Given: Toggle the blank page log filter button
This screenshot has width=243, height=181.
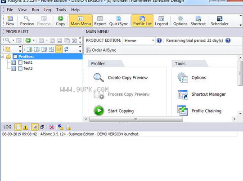Looking at the screenshot, I should point(18,127).
